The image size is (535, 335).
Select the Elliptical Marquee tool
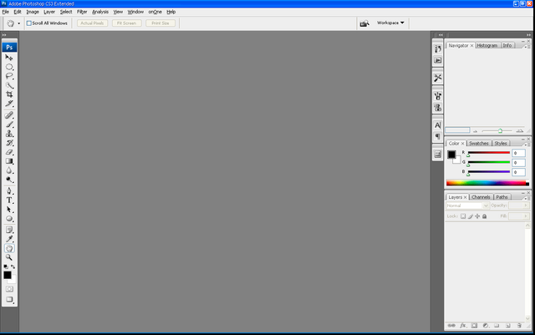point(9,67)
